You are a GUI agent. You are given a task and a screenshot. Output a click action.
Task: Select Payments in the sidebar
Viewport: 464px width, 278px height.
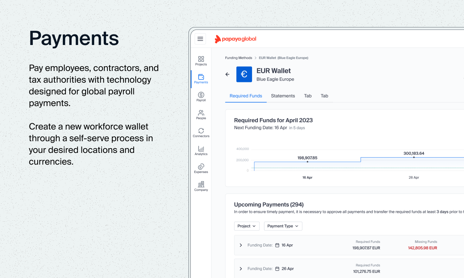pyautogui.click(x=201, y=79)
